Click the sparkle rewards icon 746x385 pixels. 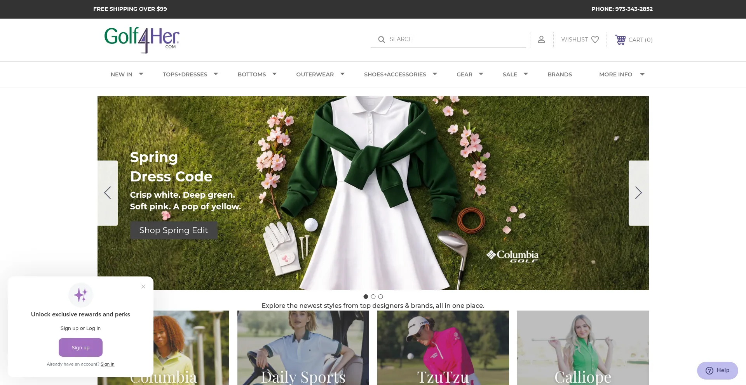(x=81, y=295)
